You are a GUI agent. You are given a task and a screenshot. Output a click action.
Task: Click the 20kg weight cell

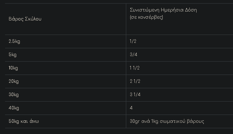65,81
